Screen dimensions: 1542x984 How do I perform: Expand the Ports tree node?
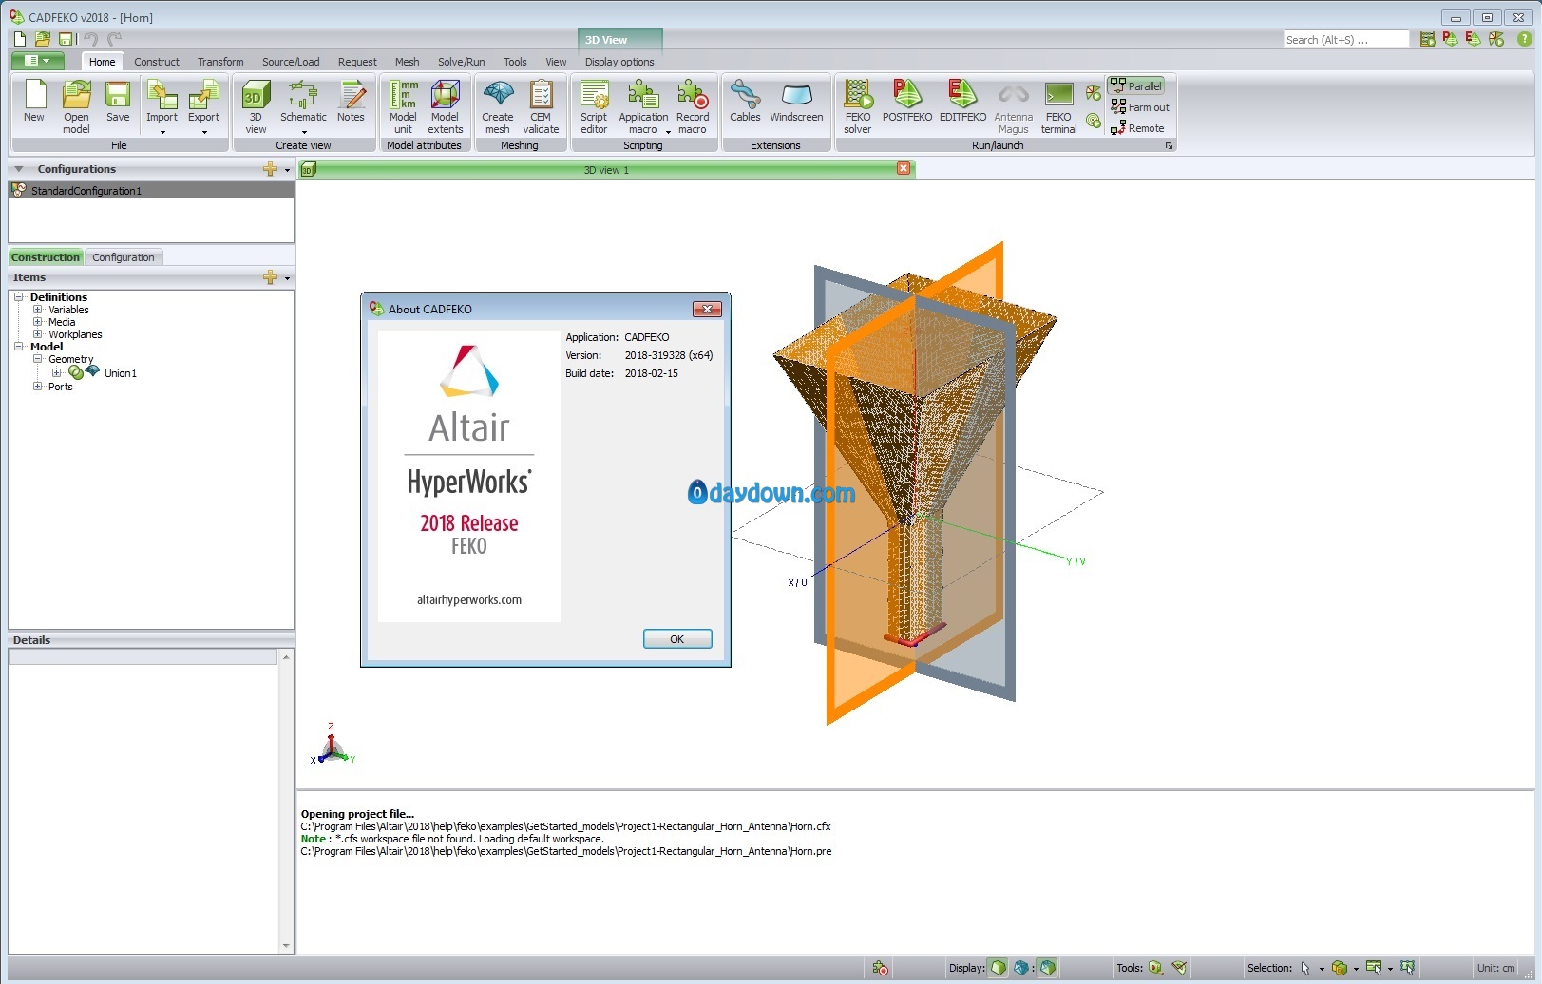tap(37, 387)
